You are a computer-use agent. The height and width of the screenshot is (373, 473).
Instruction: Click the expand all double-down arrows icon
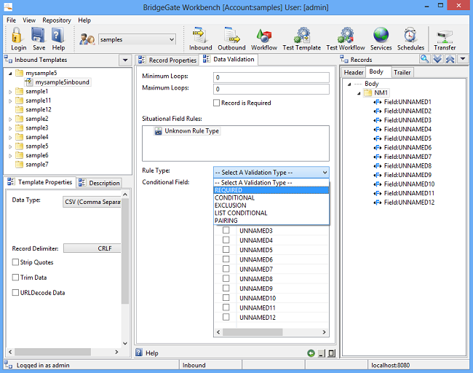coord(437,58)
